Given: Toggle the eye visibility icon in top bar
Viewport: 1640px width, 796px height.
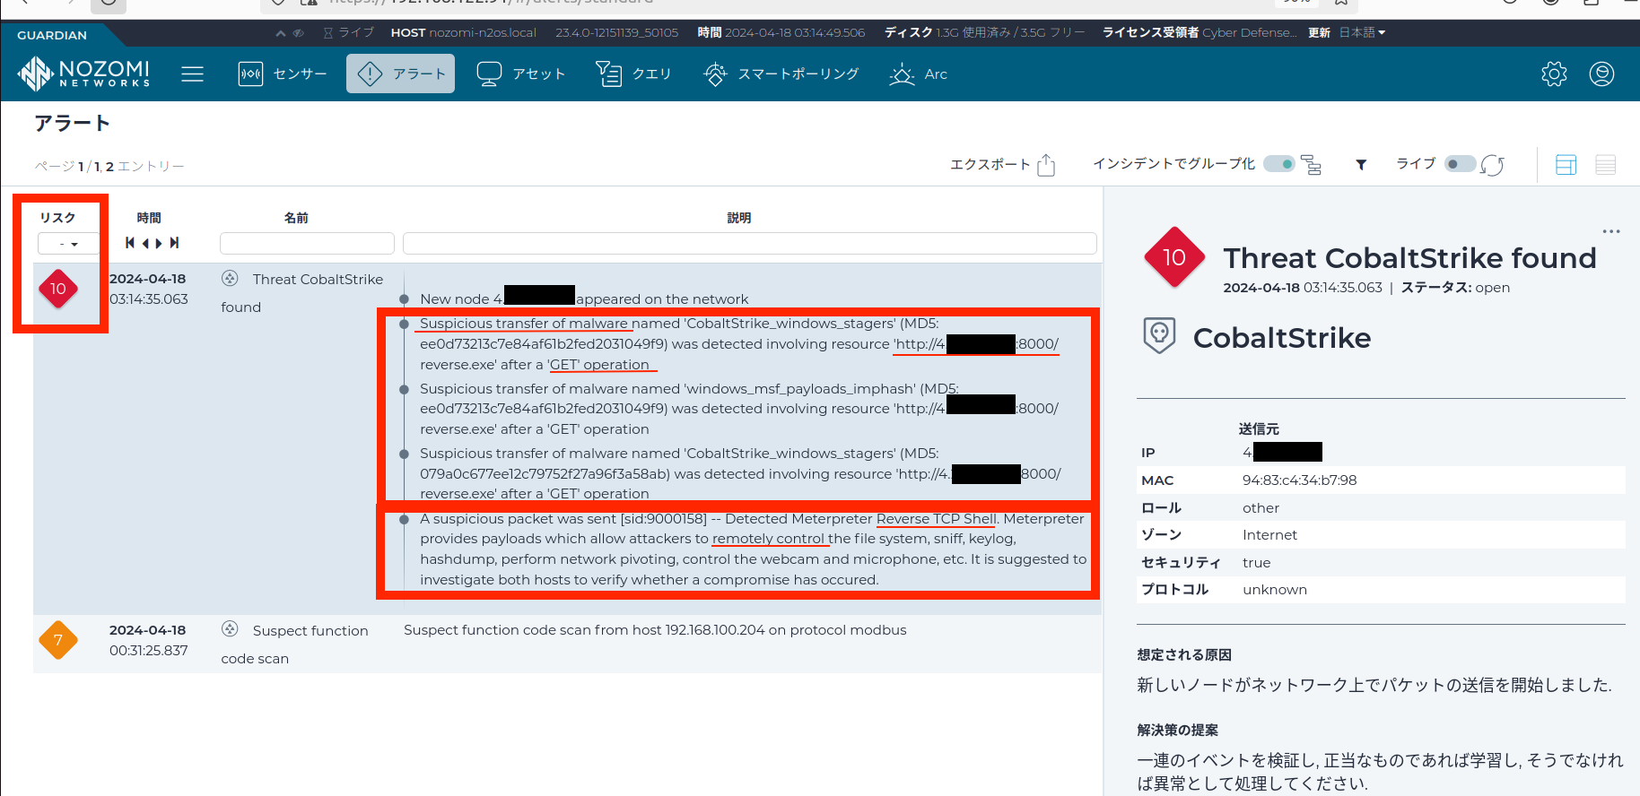Looking at the screenshot, I should tap(299, 33).
